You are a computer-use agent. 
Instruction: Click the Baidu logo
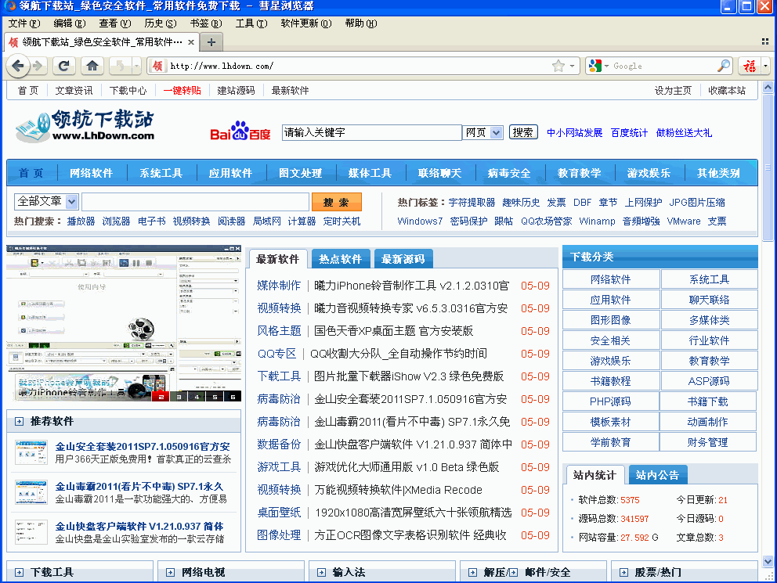(x=240, y=131)
